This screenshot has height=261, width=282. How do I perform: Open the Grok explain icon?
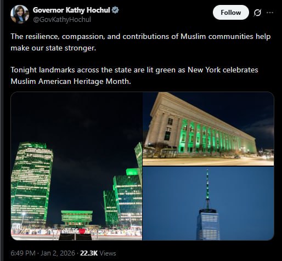pos(257,13)
